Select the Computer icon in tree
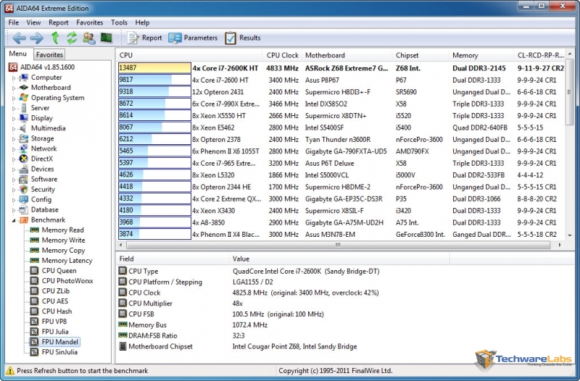This screenshot has height=381, width=580. (24, 78)
